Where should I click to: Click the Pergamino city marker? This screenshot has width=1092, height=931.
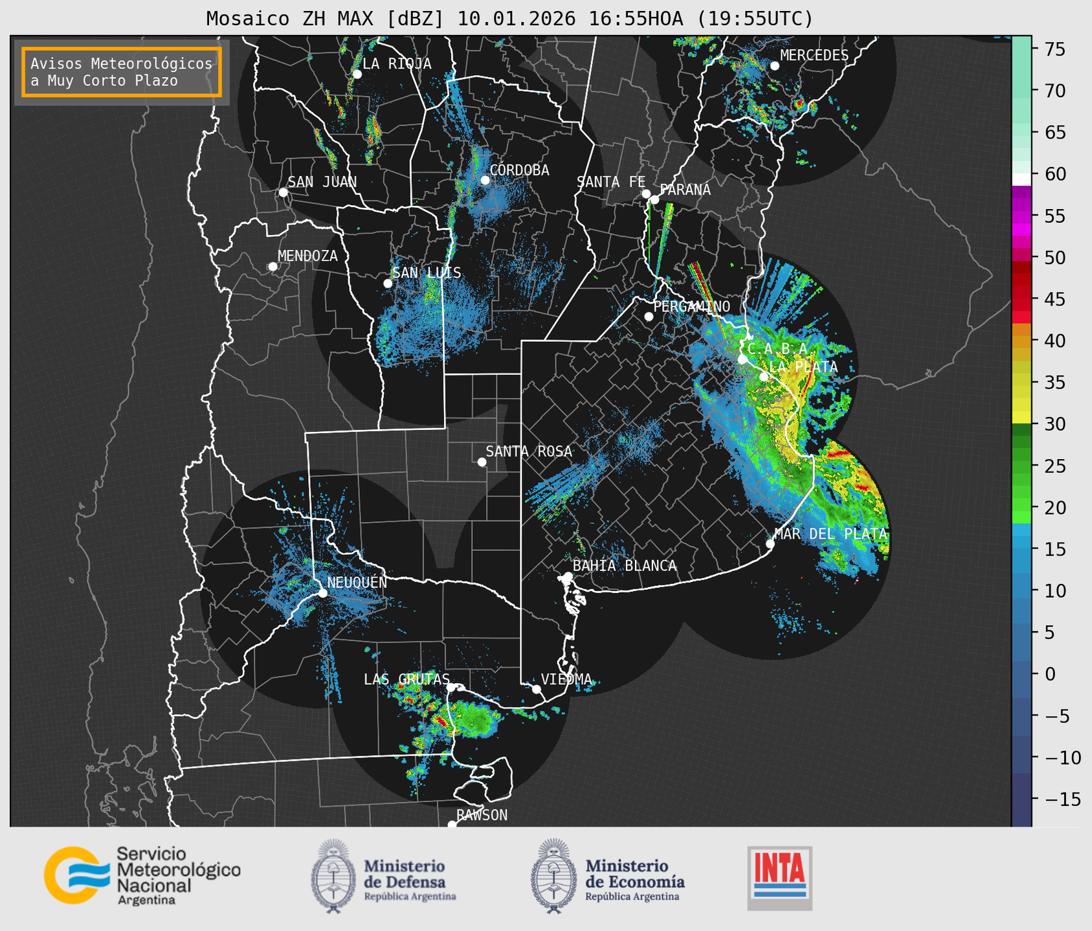pyautogui.click(x=649, y=317)
